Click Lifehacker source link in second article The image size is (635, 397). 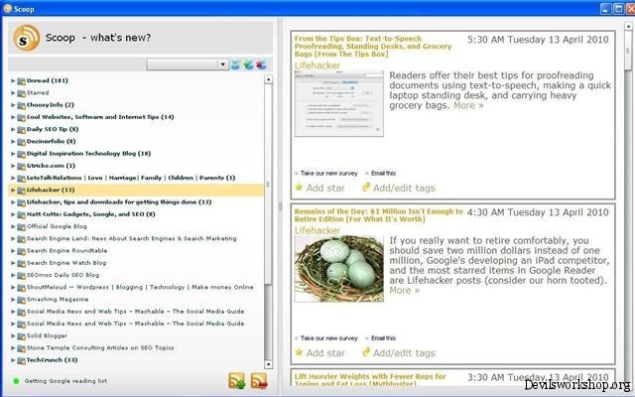coord(317,230)
